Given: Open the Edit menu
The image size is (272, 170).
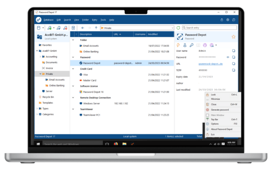Looking at the screenshot, I should [58, 20].
